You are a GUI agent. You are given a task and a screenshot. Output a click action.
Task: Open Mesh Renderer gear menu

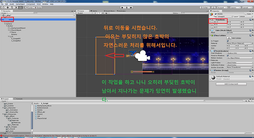point(253,51)
